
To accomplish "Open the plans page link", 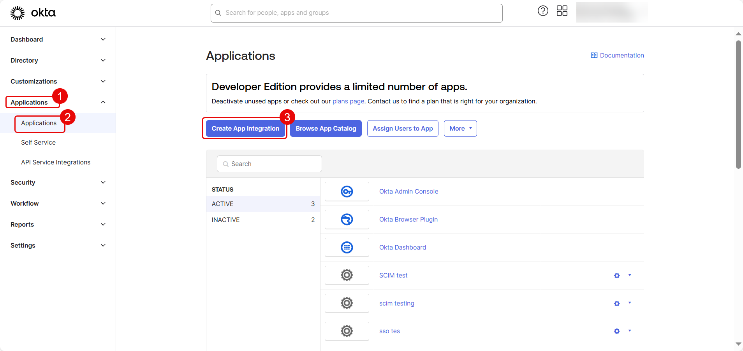I will (348, 101).
